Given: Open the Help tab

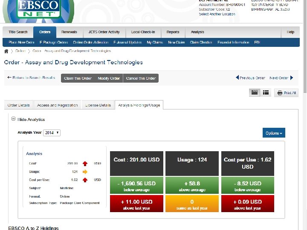Looking at the screenshot, I should tap(290, 32).
